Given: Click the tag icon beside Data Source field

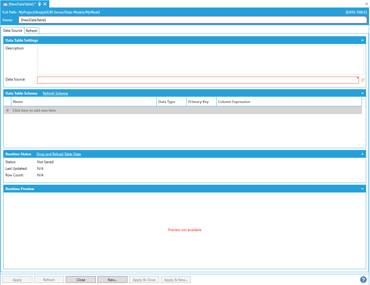Looking at the screenshot, I should [x=363, y=80].
